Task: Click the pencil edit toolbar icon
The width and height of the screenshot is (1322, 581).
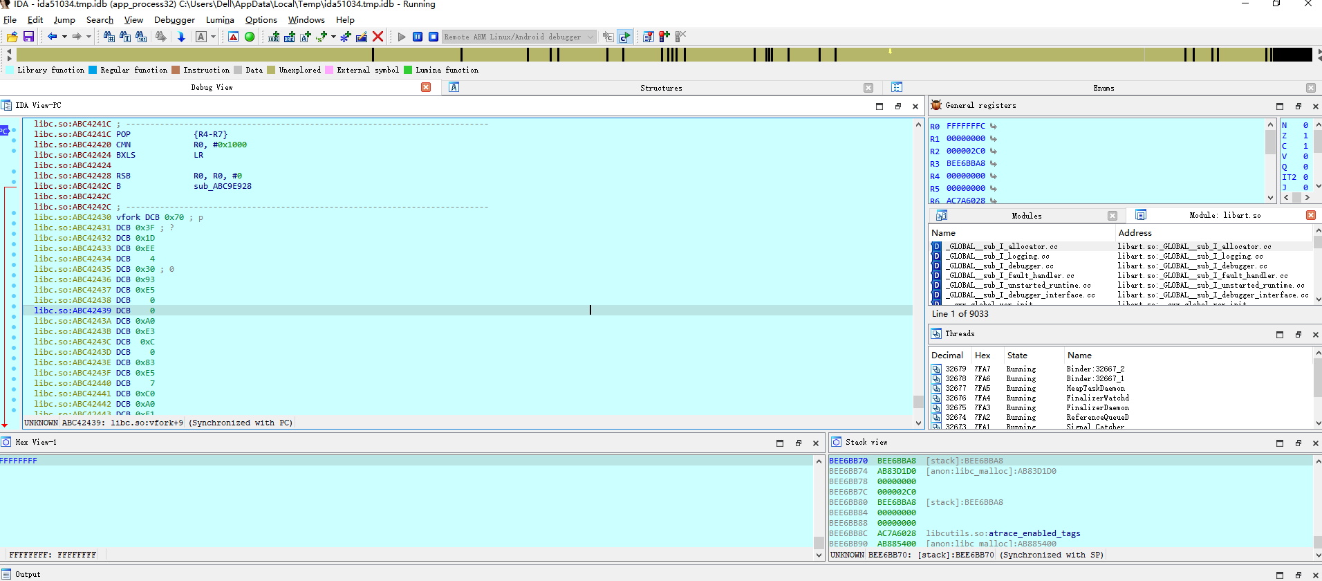Action: click(x=362, y=37)
